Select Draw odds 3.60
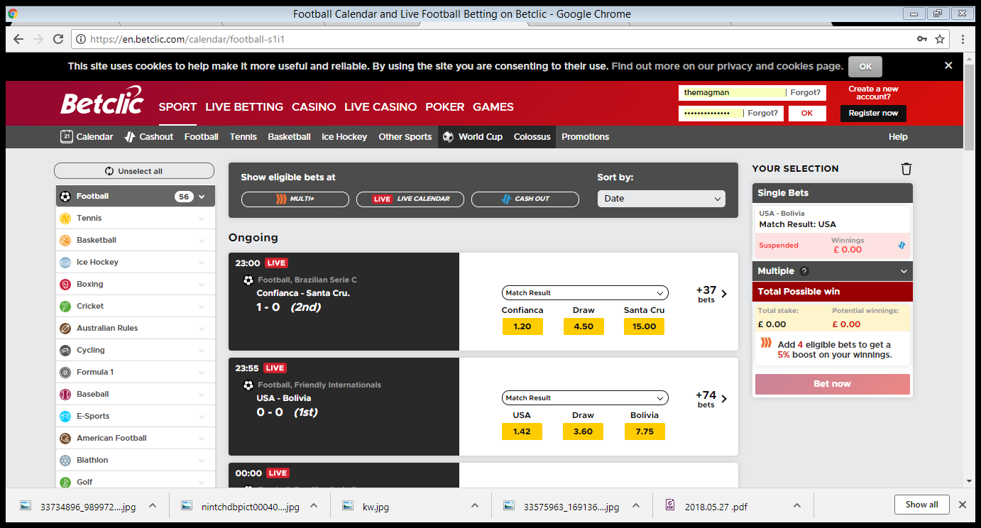The height and width of the screenshot is (528, 981). pos(583,431)
